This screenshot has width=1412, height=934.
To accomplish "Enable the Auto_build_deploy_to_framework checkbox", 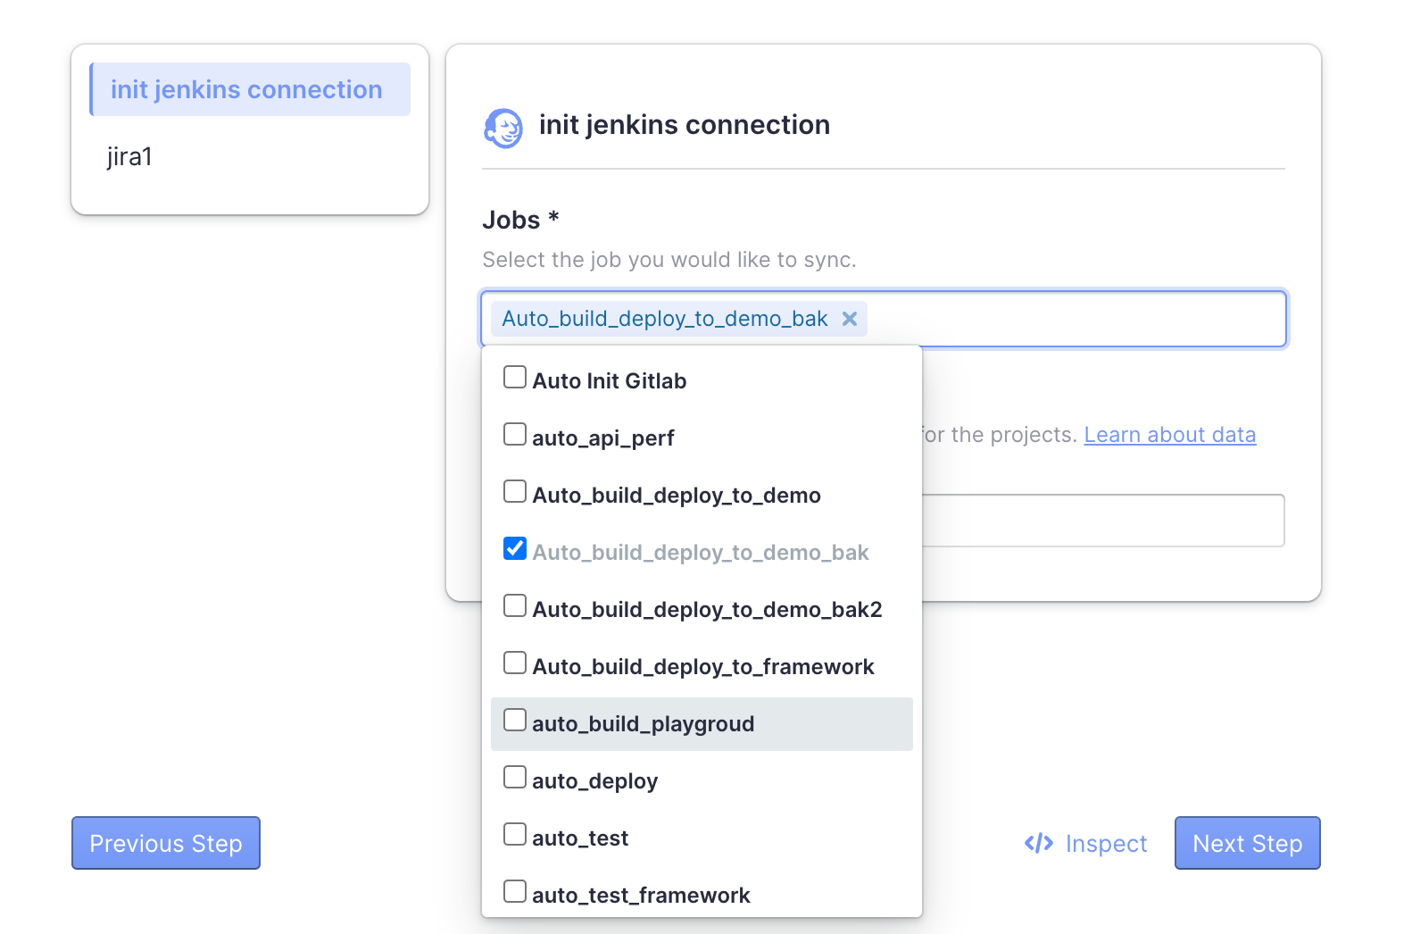I will pyautogui.click(x=515, y=663).
